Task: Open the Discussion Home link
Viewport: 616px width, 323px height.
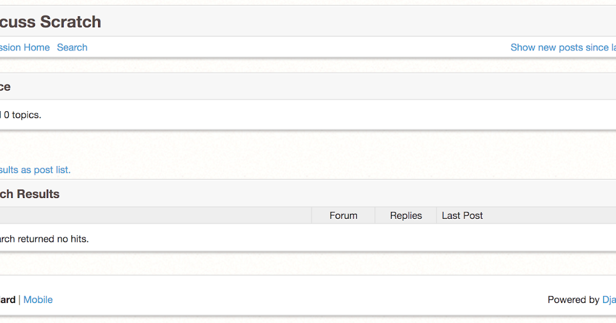Action: (25, 47)
